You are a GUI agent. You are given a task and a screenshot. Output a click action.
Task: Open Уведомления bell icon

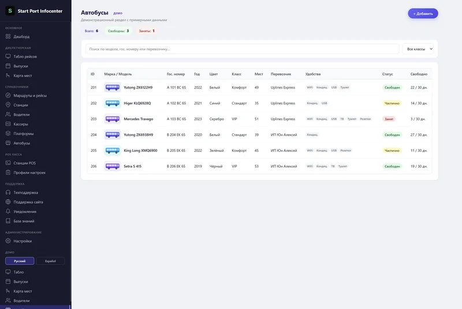tap(8, 211)
